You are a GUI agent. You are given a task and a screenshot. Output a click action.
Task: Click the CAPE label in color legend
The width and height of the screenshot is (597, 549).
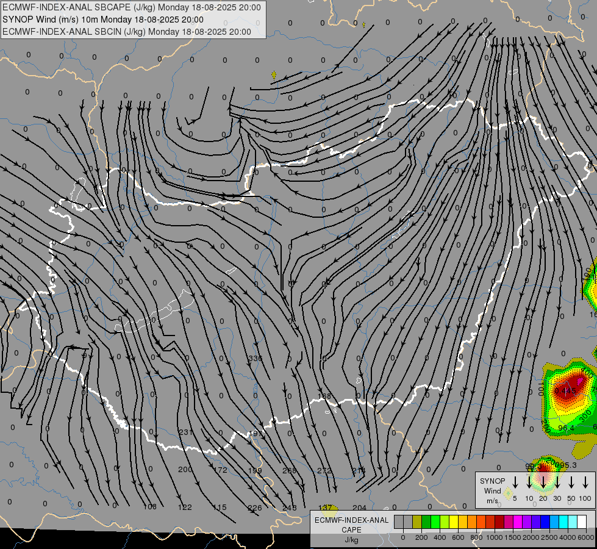[351, 530]
